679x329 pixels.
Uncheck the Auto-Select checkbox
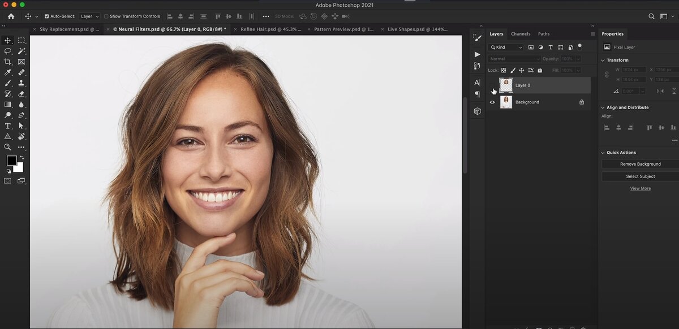point(46,16)
